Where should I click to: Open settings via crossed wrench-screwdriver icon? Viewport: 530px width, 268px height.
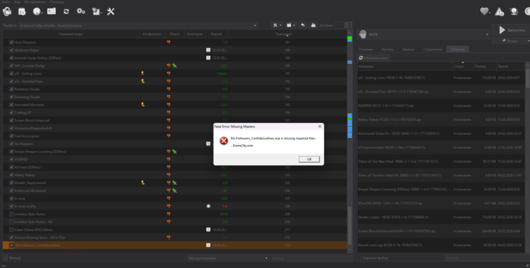(111, 12)
